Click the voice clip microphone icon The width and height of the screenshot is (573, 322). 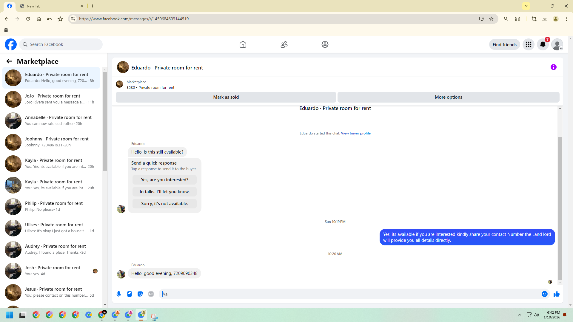click(119, 294)
